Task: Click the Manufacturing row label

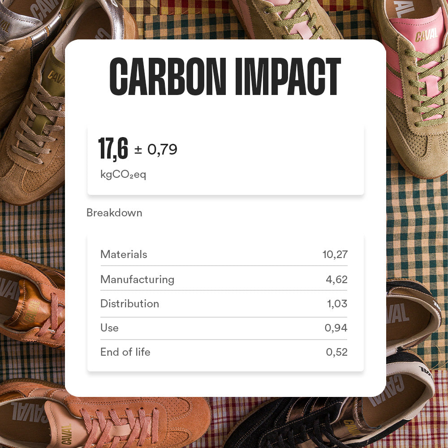Action: coord(137,280)
